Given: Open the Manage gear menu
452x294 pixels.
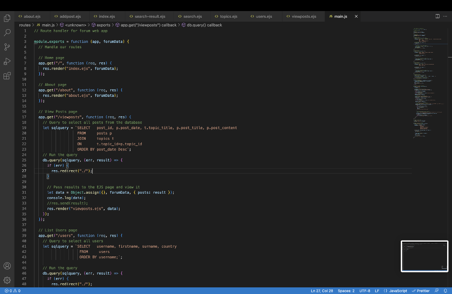Looking at the screenshot, I should [x=7, y=280].
